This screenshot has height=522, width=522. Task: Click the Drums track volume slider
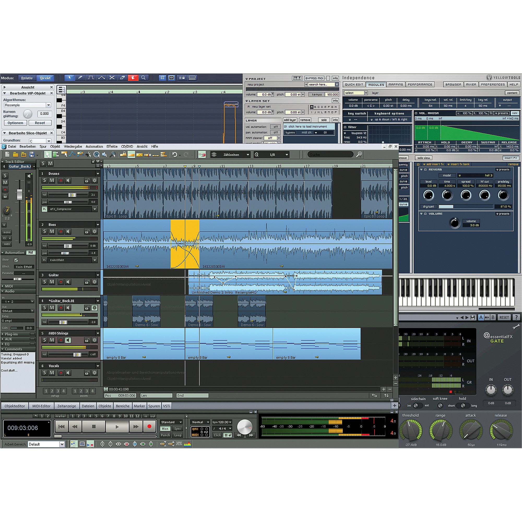click(72, 195)
